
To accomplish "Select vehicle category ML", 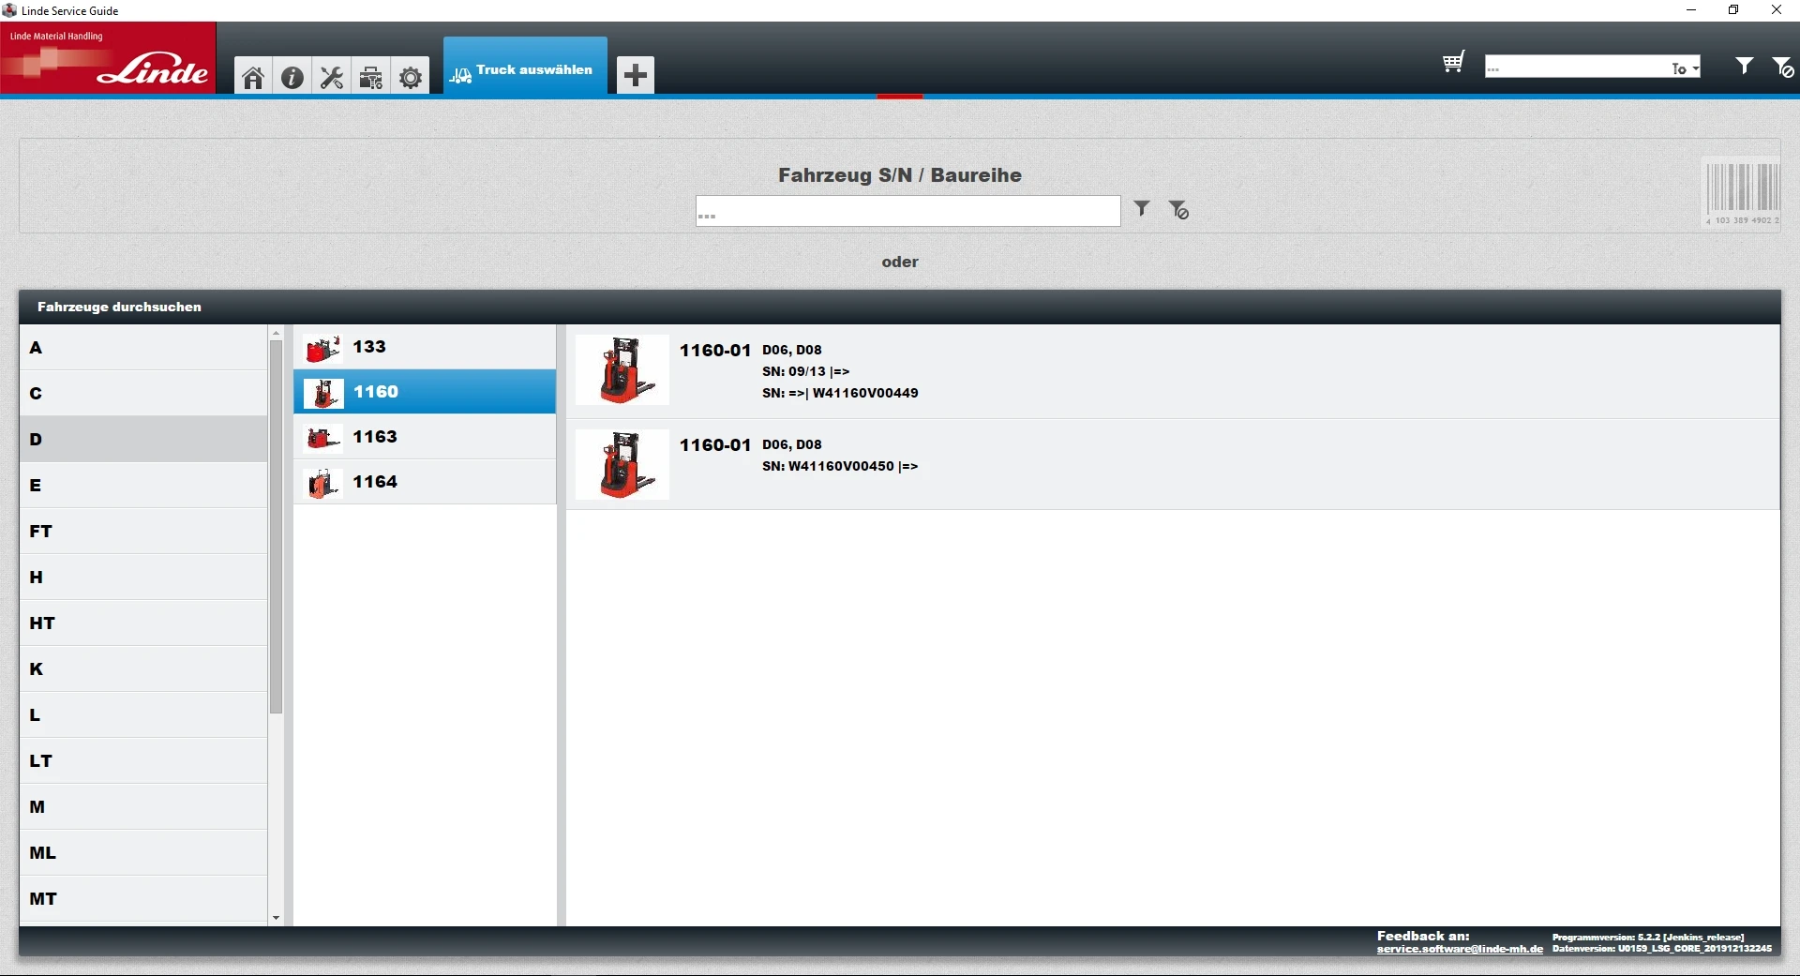I will click(x=143, y=853).
